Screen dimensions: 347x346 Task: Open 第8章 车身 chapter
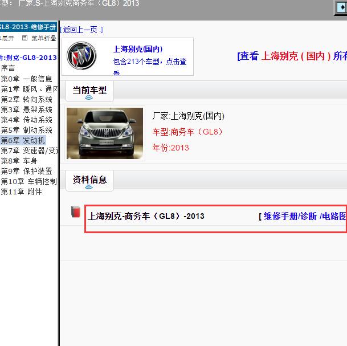[19, 161]
